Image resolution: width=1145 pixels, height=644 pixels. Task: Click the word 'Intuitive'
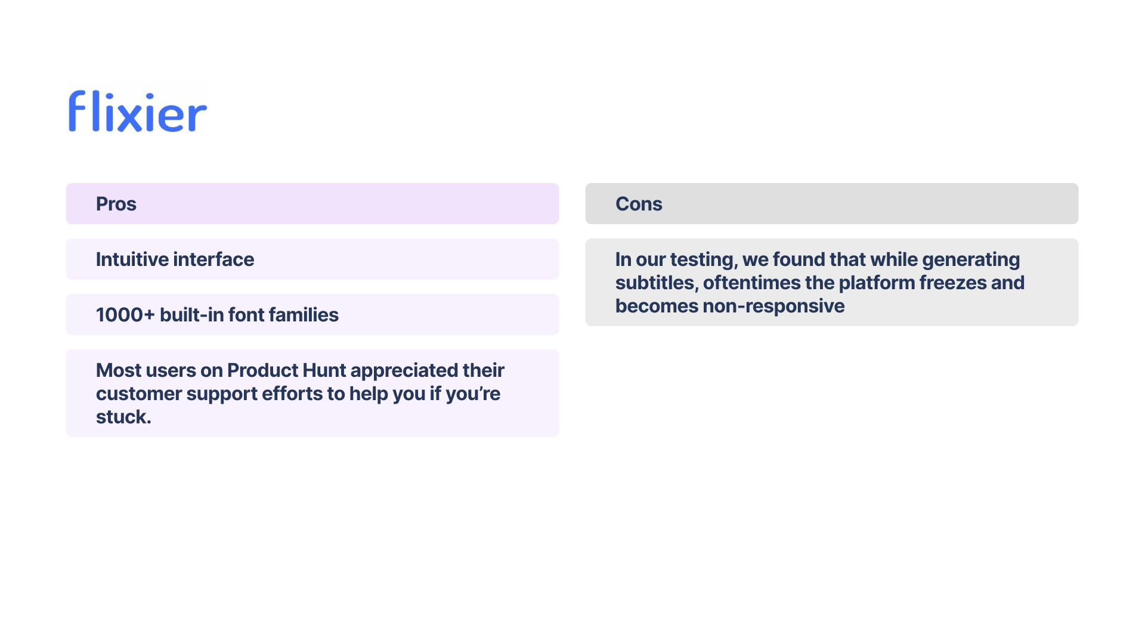tap(132, 259)
